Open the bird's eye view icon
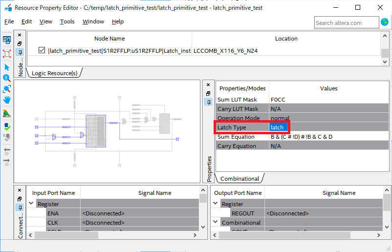 tap(7, 113)
